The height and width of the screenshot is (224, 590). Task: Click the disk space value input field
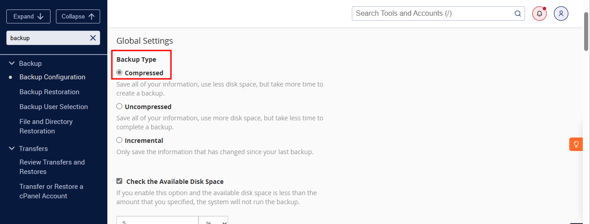[x=157, y=220]
